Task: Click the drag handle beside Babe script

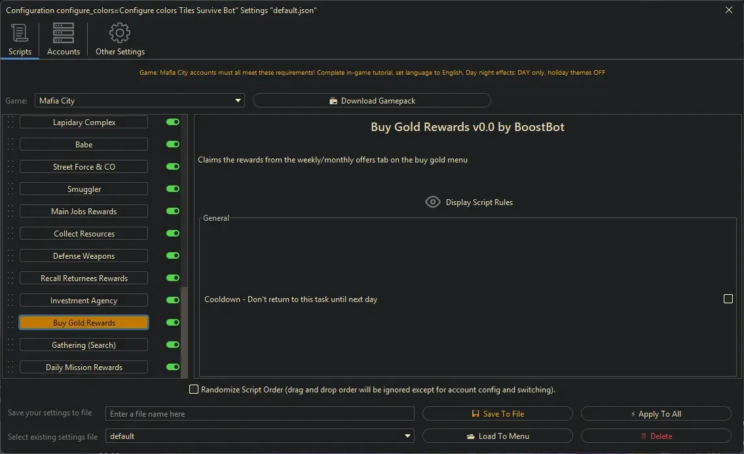Action: (9, 144)
